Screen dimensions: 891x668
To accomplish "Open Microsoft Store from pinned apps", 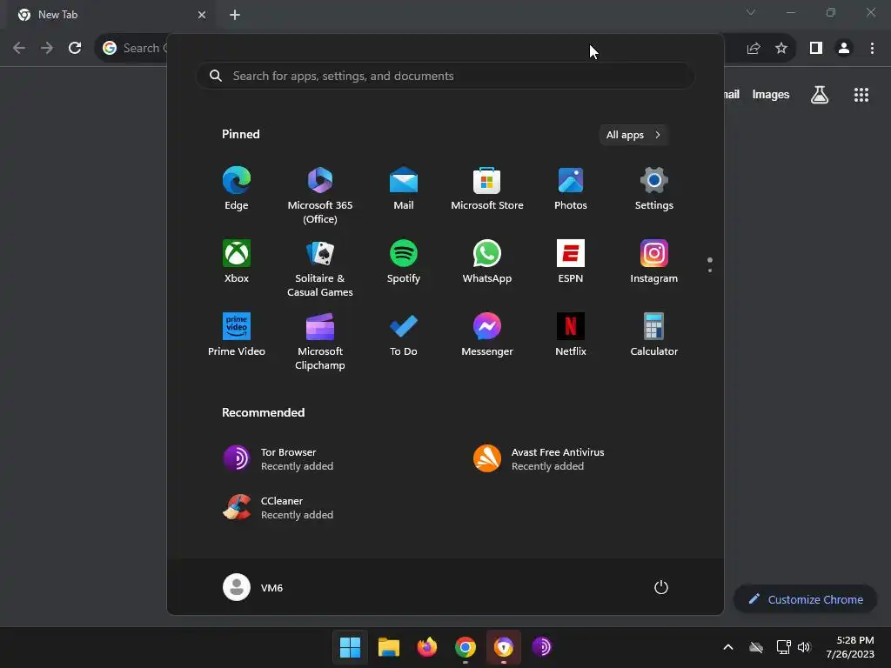I will click(487, 189).
